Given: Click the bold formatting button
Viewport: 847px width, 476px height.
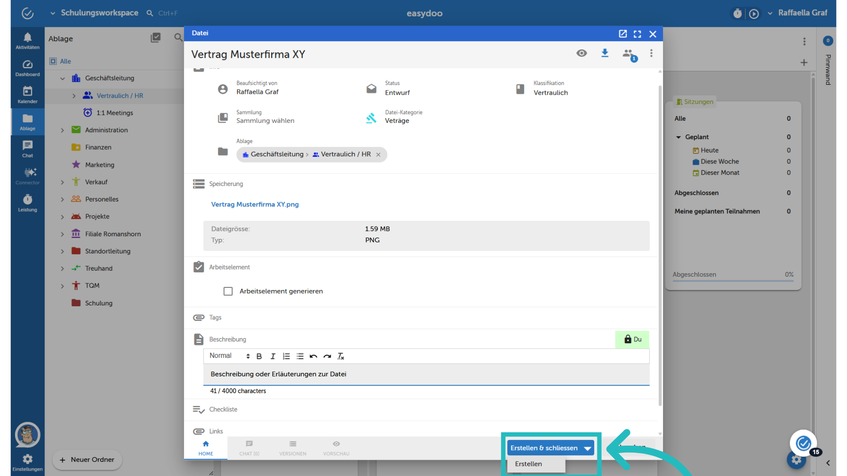Looking at the screenshot, I should (259, 356).
